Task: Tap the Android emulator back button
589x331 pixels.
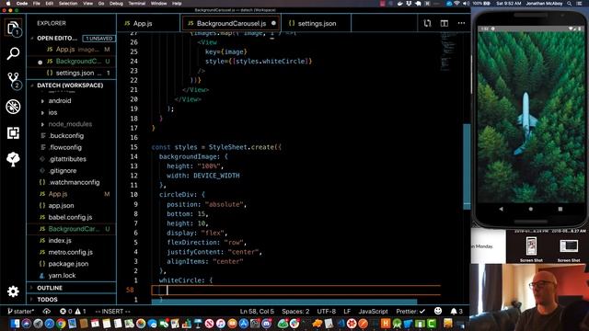Action: [x=501, y=209]
